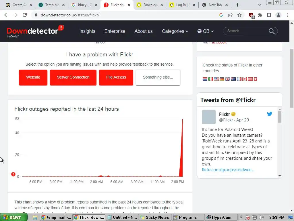
Task: Select the United States flag
Action: pyautogui.click(x=216, y=79)
